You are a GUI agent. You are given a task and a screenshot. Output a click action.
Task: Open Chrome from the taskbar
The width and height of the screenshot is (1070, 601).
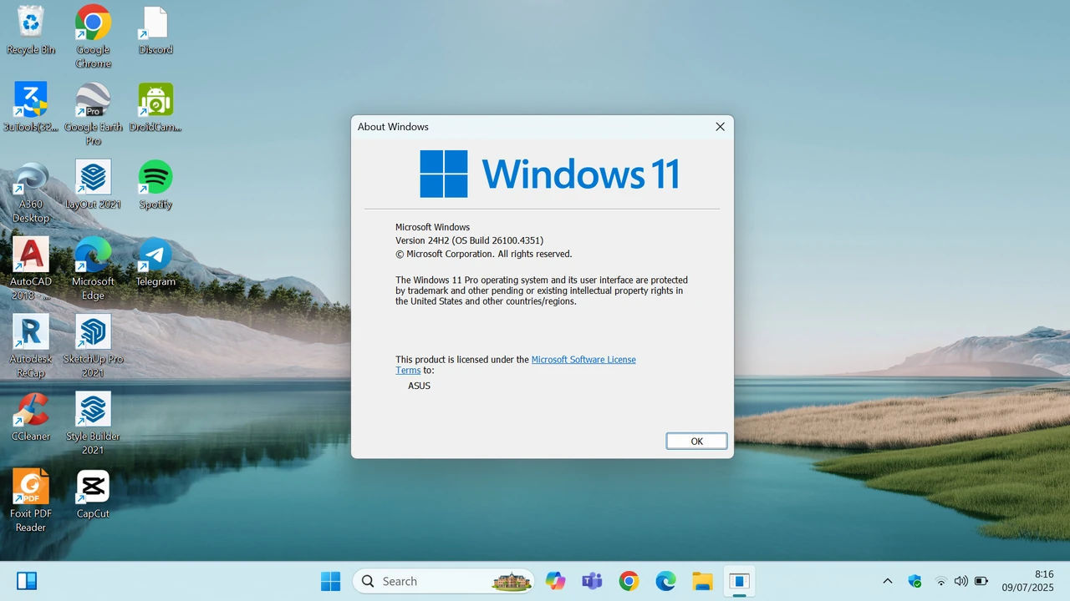[629, 581]
